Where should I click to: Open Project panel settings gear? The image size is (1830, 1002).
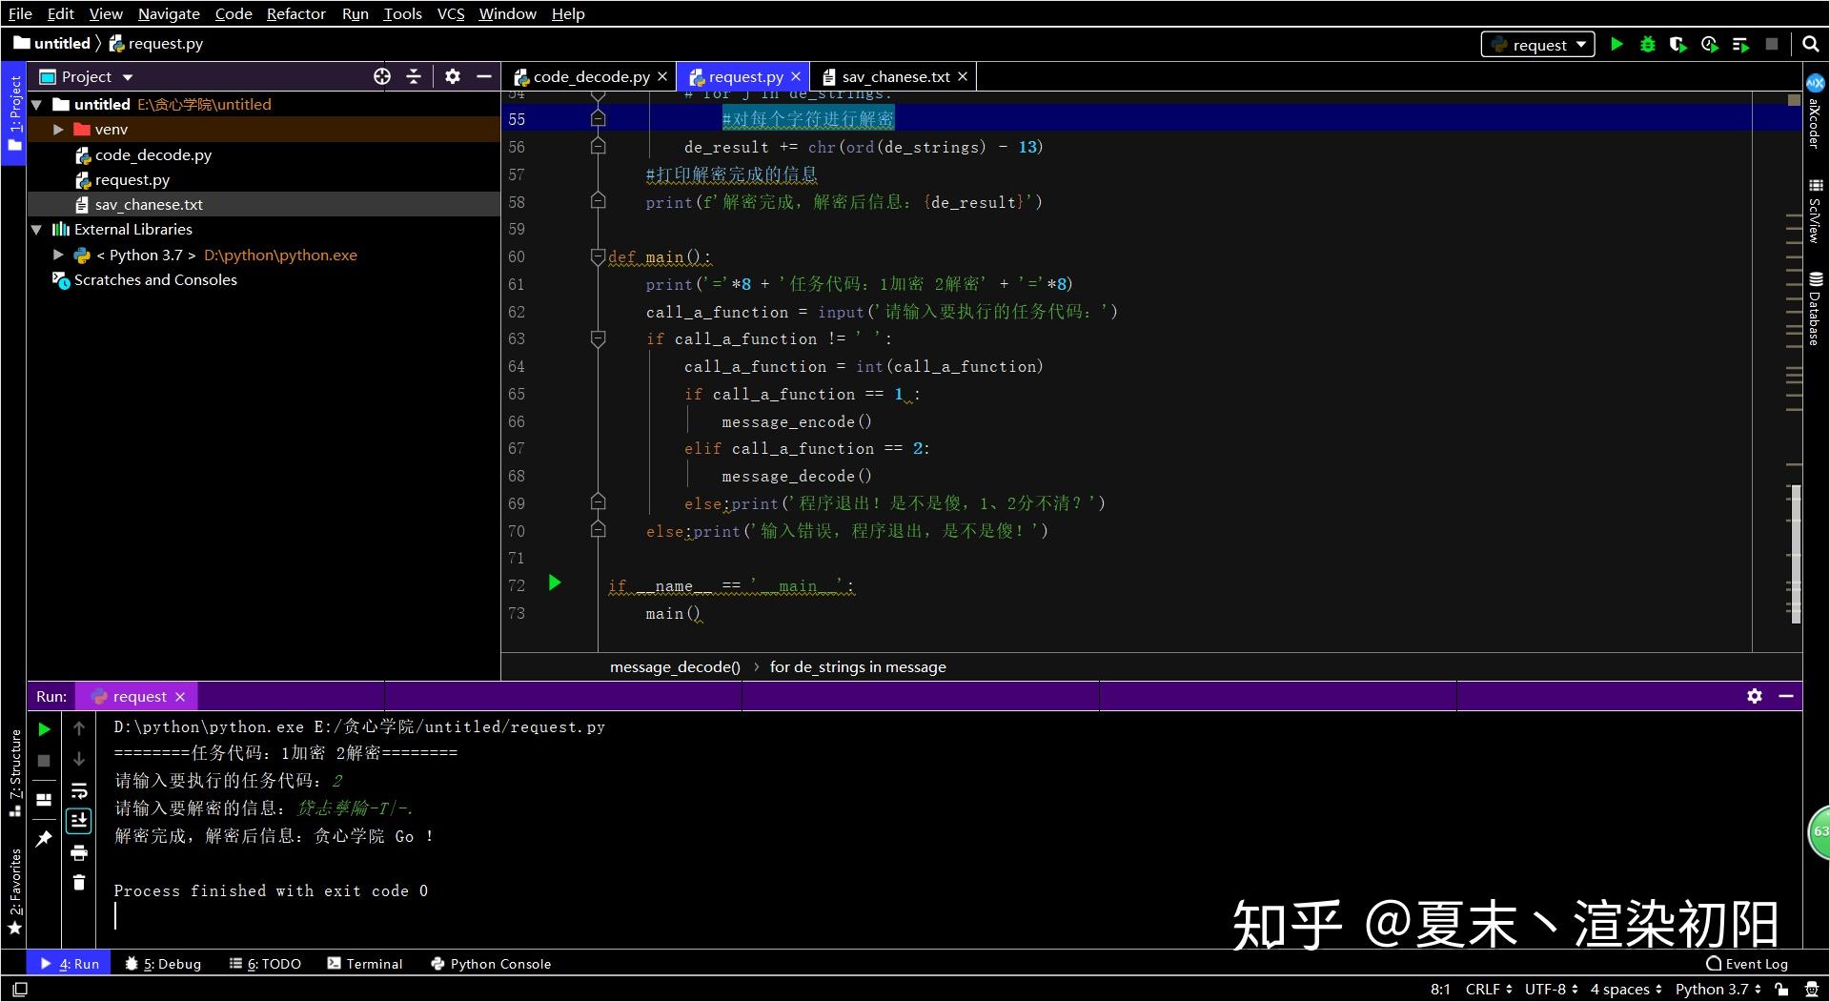(x=452, y=76)
